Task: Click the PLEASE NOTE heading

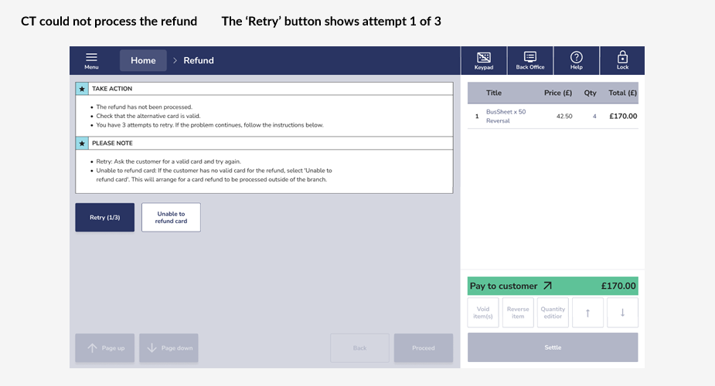Action: click(x=112, y=143)
